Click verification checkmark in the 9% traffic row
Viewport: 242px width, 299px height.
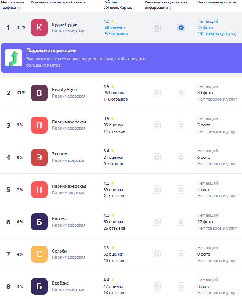click(181, 125)
